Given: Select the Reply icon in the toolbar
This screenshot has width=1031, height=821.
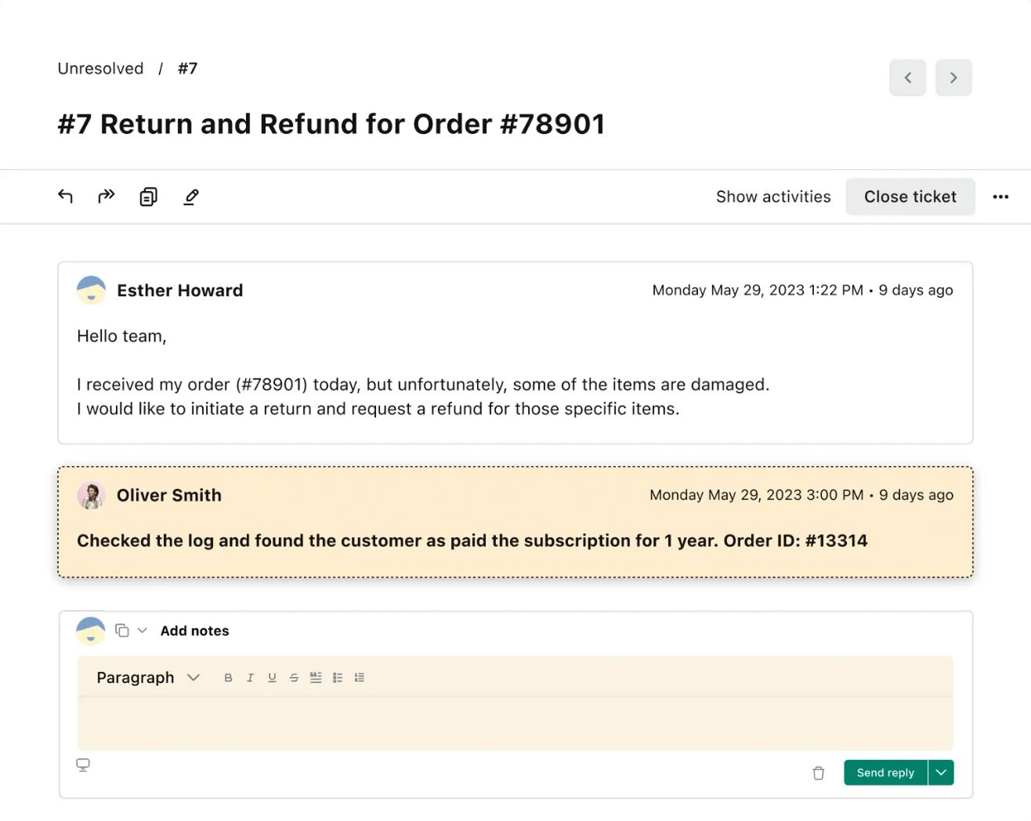Looking at the screenshot, I should [65, 196].
